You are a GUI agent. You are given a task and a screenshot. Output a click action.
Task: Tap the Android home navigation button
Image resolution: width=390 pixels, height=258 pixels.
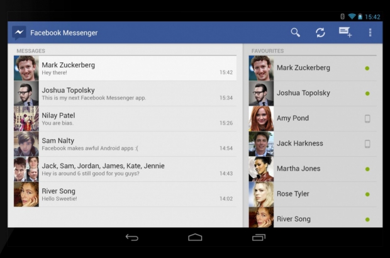[195, 237]
